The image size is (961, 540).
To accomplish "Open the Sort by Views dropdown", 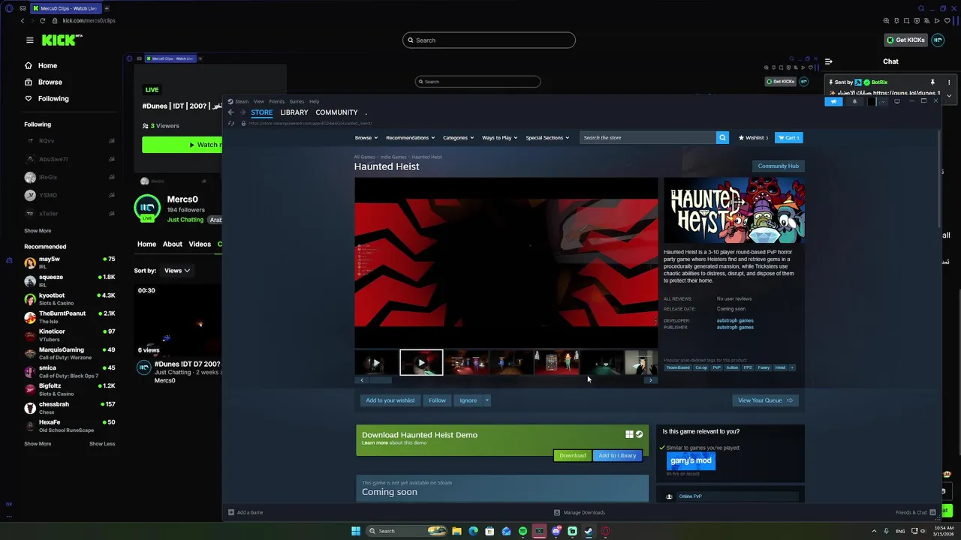I will pyautogui.click(x=176, y=271).
